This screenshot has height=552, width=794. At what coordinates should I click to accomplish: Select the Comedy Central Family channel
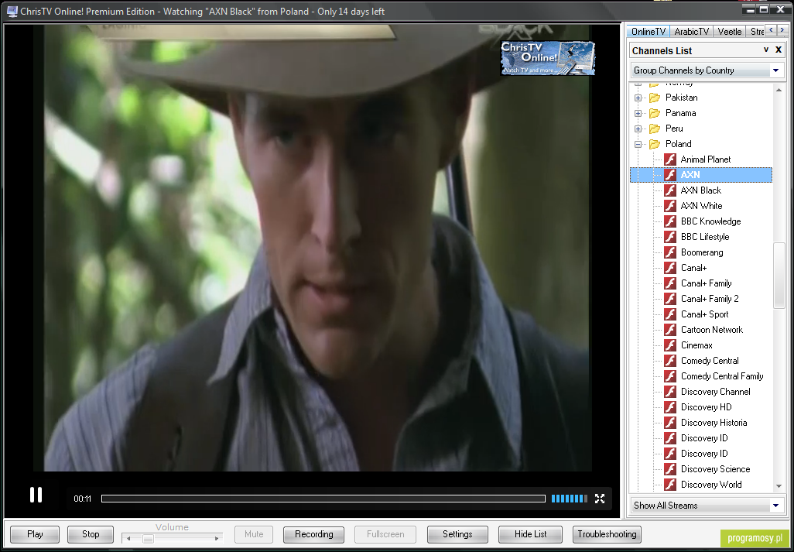pyautogui.click(x=722, y=376)
